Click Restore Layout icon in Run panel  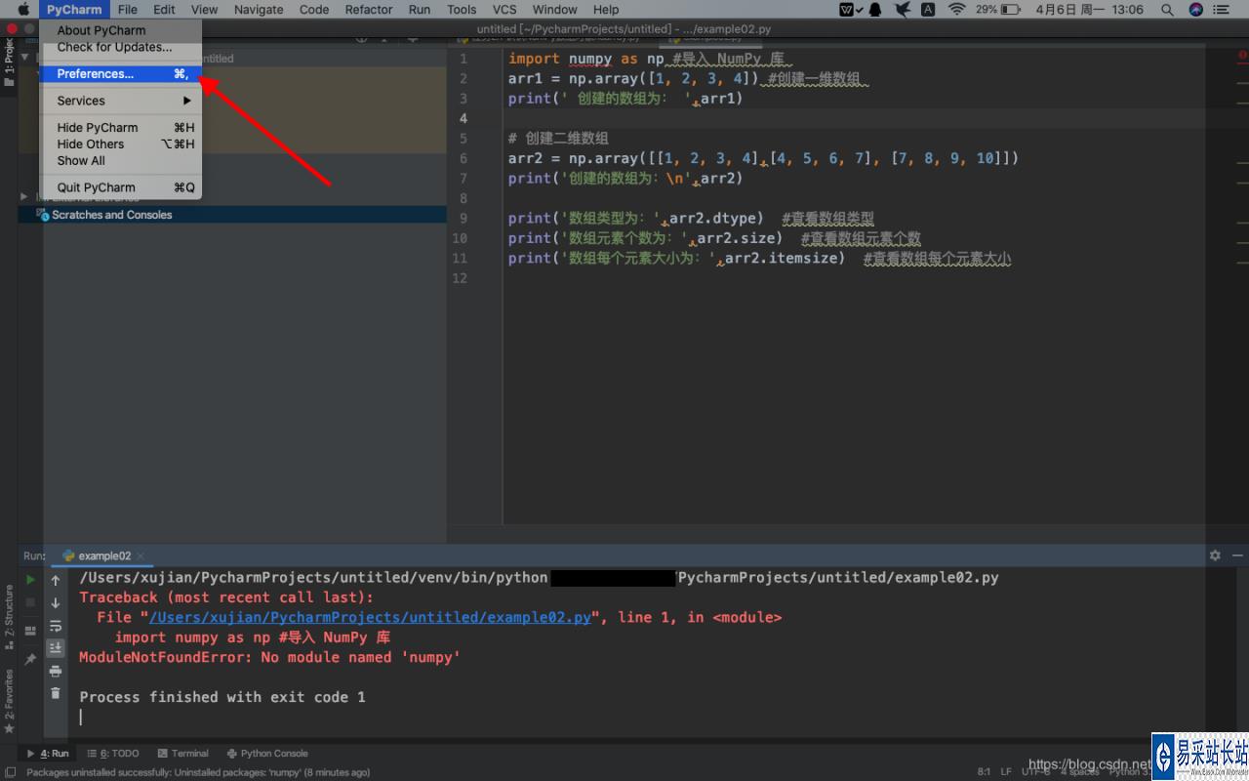pyautogui.click(x=30, y=631)
